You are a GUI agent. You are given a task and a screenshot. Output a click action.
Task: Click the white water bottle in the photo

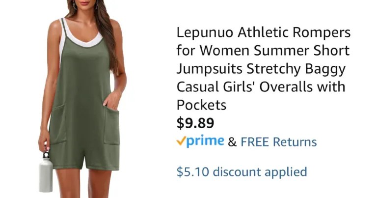click(x=46, y=172)
